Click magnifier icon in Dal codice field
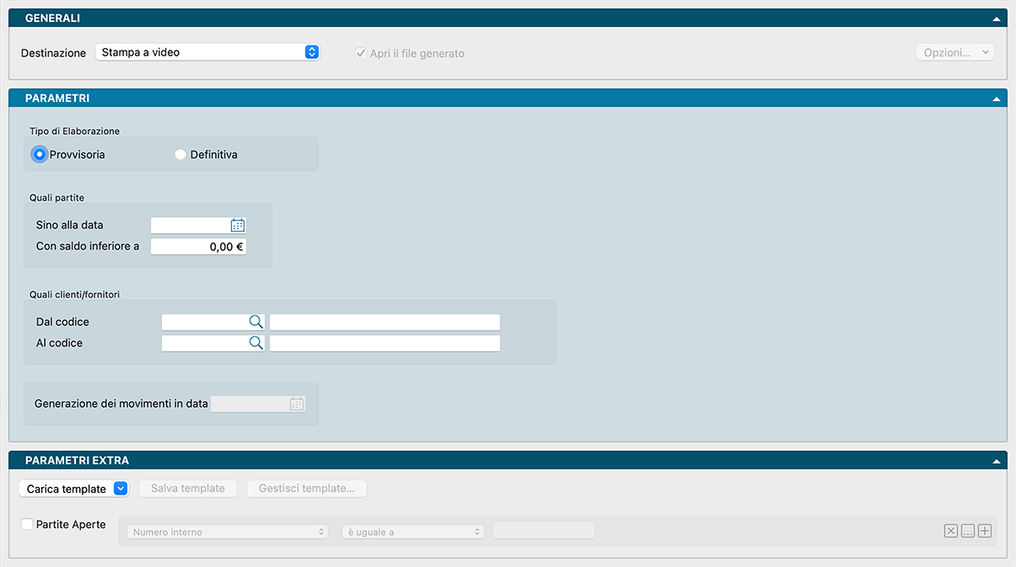This screenshot has width=1016, height=567. pyautogui.click(x=255, y=322)
